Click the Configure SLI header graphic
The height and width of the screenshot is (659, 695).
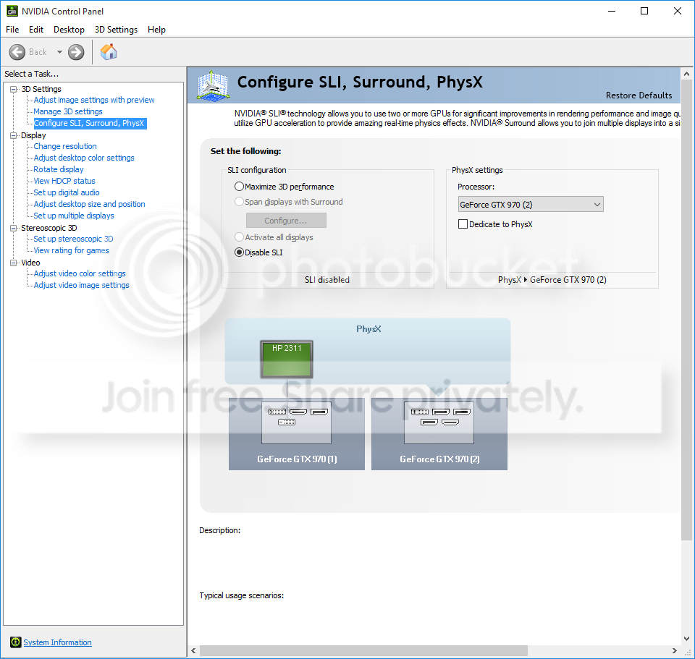coord(213,85)
